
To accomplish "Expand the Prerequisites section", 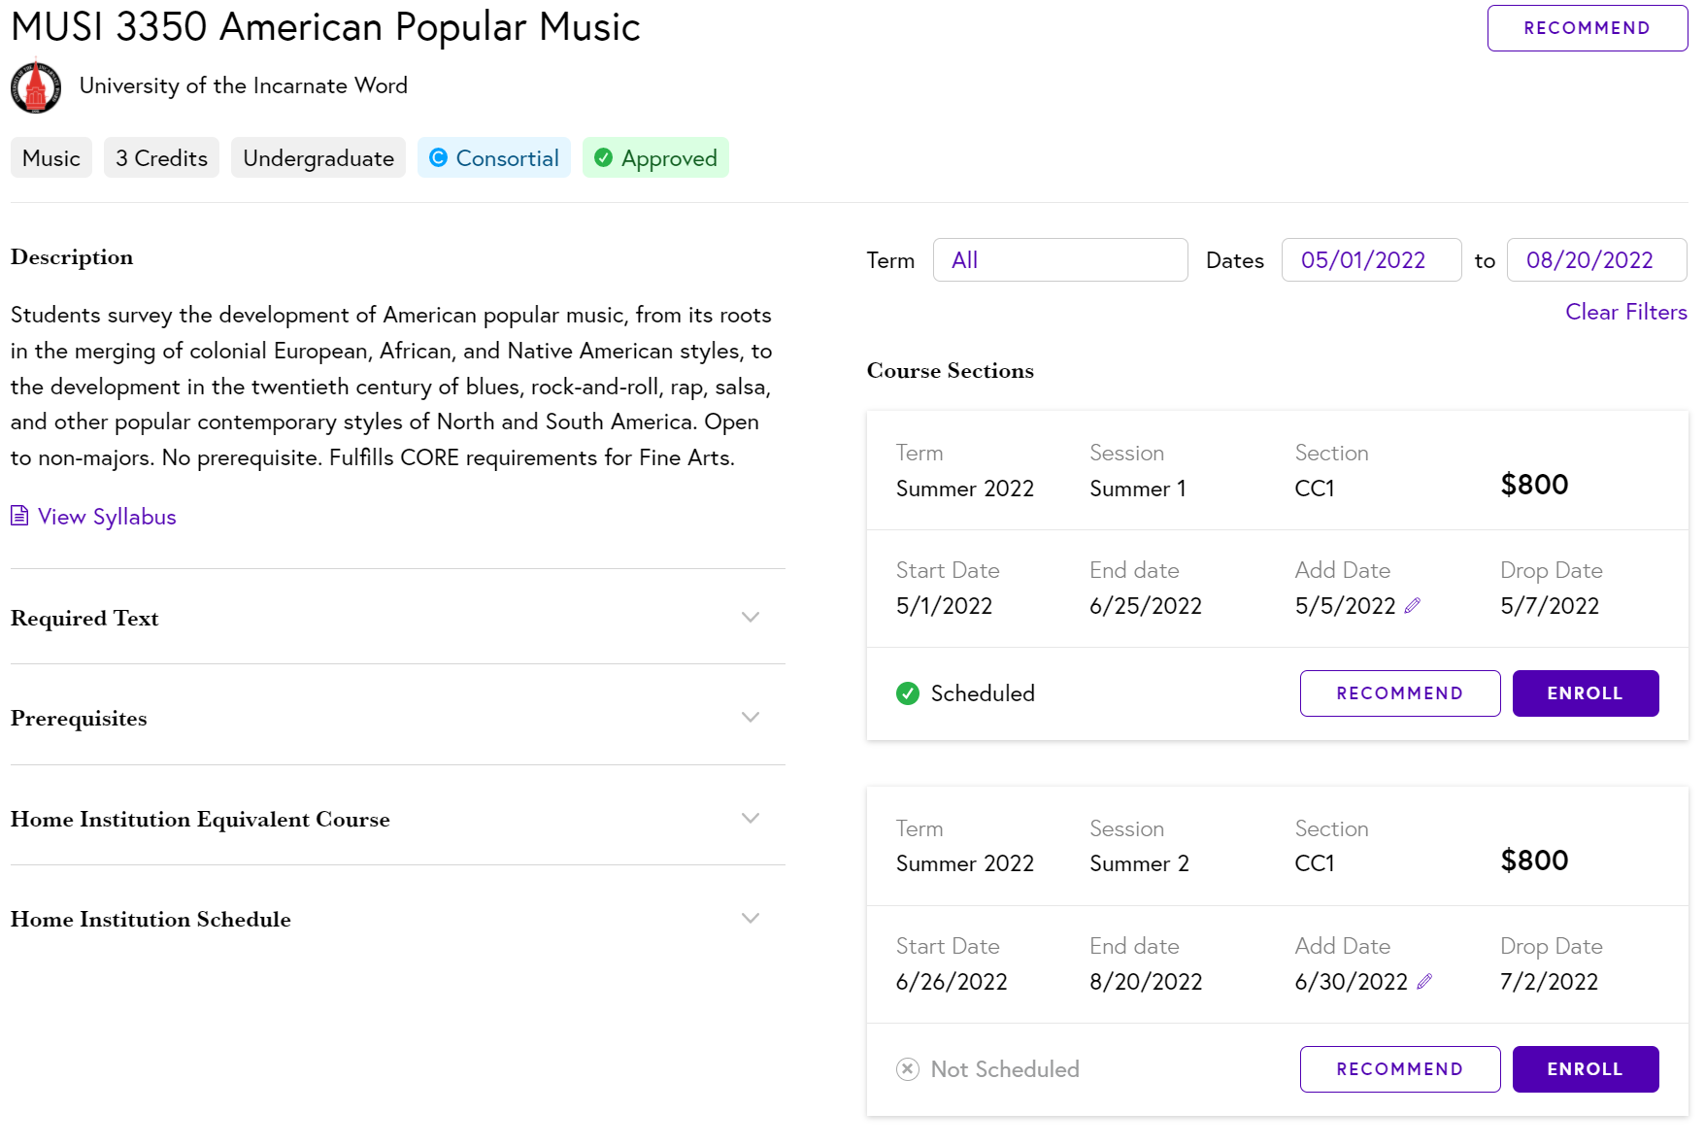I will (x=397, y=717).
